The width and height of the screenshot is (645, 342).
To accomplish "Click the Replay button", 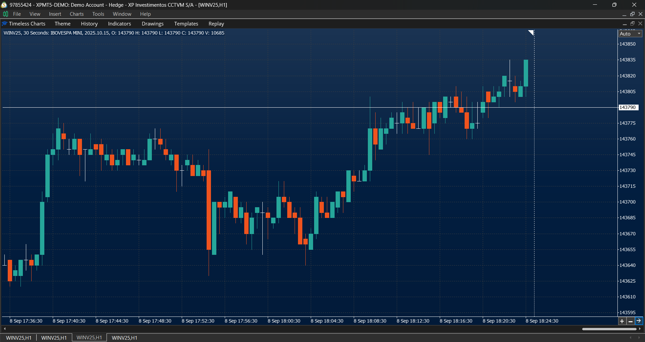I will [216, 24].
